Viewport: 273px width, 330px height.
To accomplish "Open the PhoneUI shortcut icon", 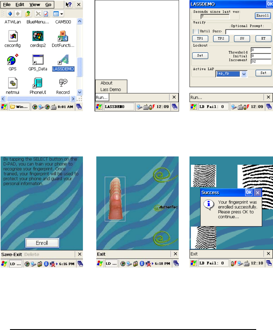I will [x=38, y=83].
